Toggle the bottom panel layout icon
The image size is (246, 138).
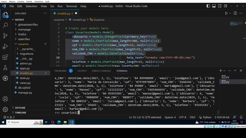point(214,6)
